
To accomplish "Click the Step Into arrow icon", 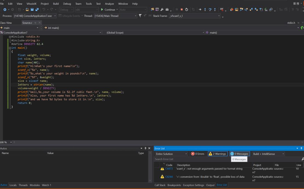I will [x=205, y=10].
